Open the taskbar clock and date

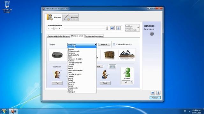[x=197, y=111]
